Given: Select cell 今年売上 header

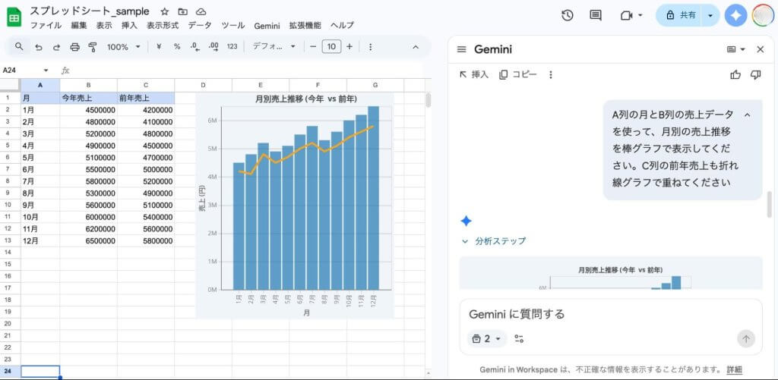Looking at the screenshot, I should coord(88,98).
